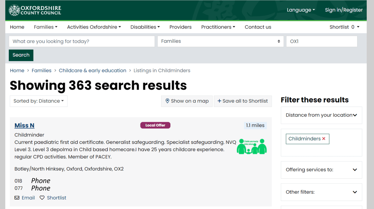Go to Childcare & early education breadcrumb
Viewport: 374px width, 209px height.
(92, 71)
